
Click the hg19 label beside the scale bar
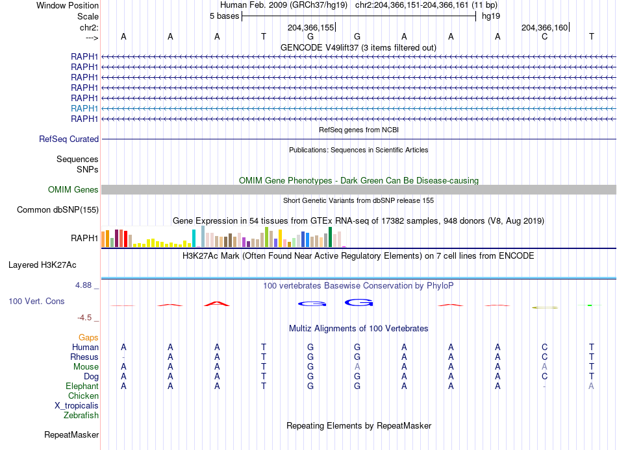tap(491, 16)
